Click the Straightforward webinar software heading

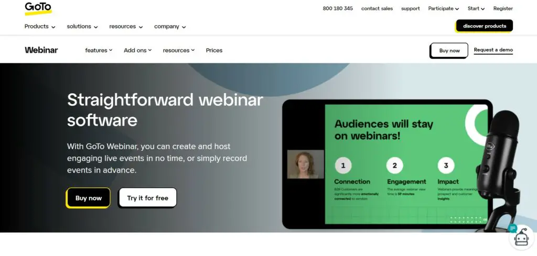pos(165,110)
